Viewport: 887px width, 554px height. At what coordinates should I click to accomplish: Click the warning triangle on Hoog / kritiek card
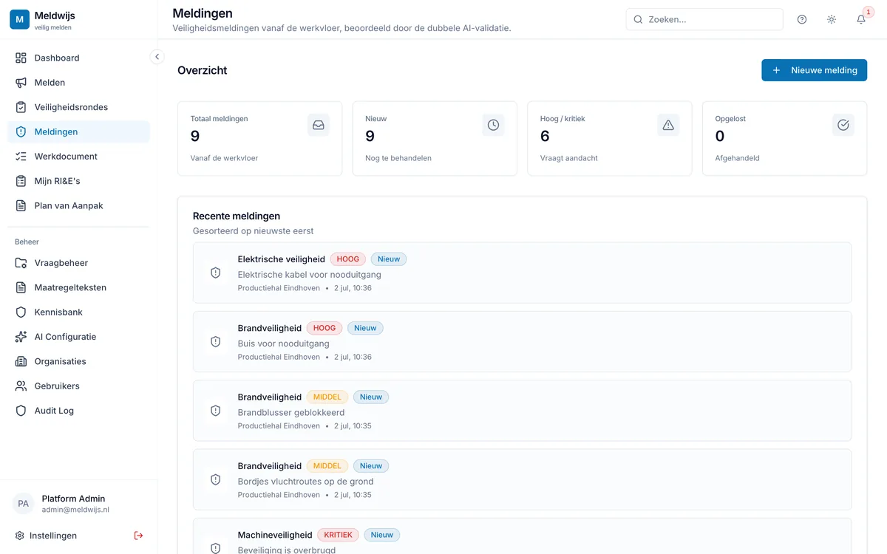(668, 125)
